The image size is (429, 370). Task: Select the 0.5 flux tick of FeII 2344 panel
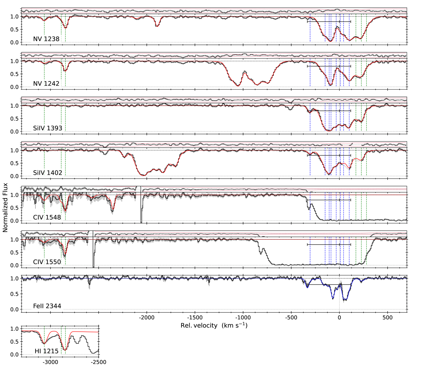click(14, 294)
